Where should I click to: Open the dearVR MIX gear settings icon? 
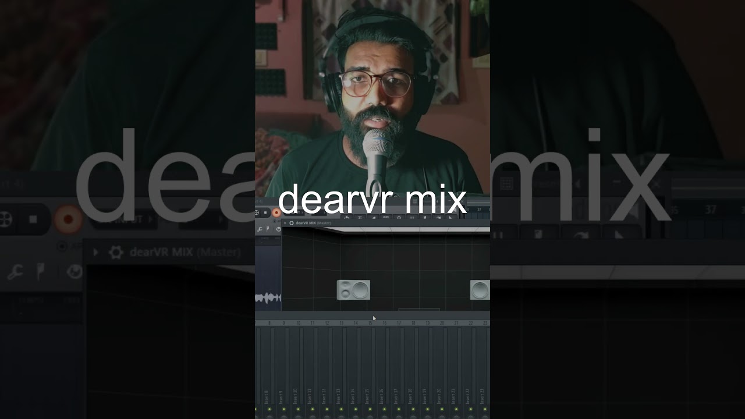coord(292,223)
